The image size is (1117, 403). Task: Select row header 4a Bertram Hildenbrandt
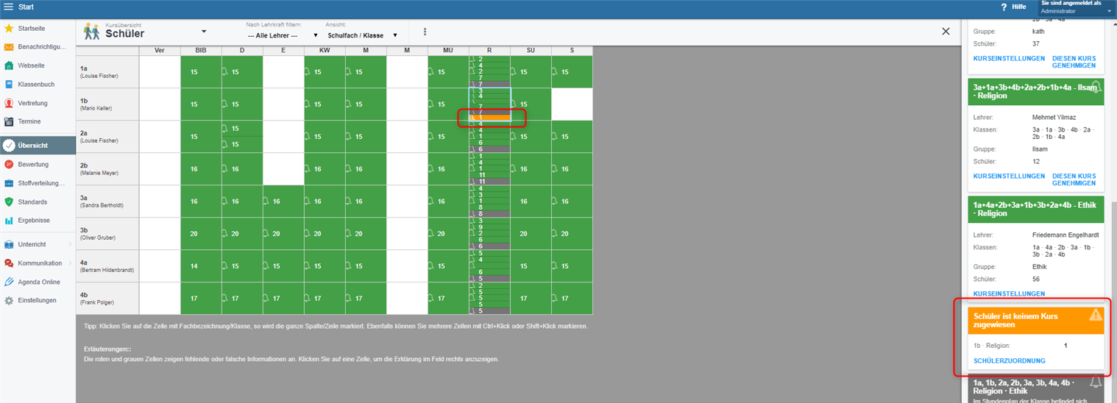click(x=107, y=266)
